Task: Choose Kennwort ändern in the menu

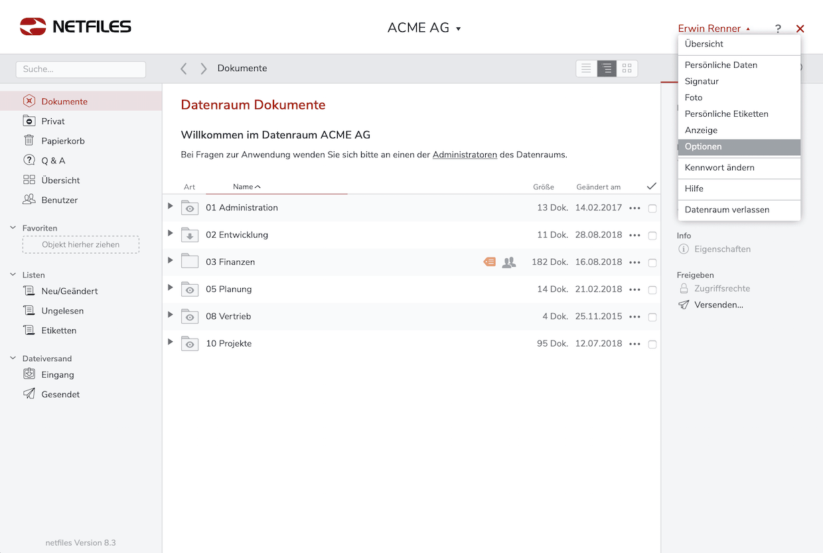Action: [719, 168]
